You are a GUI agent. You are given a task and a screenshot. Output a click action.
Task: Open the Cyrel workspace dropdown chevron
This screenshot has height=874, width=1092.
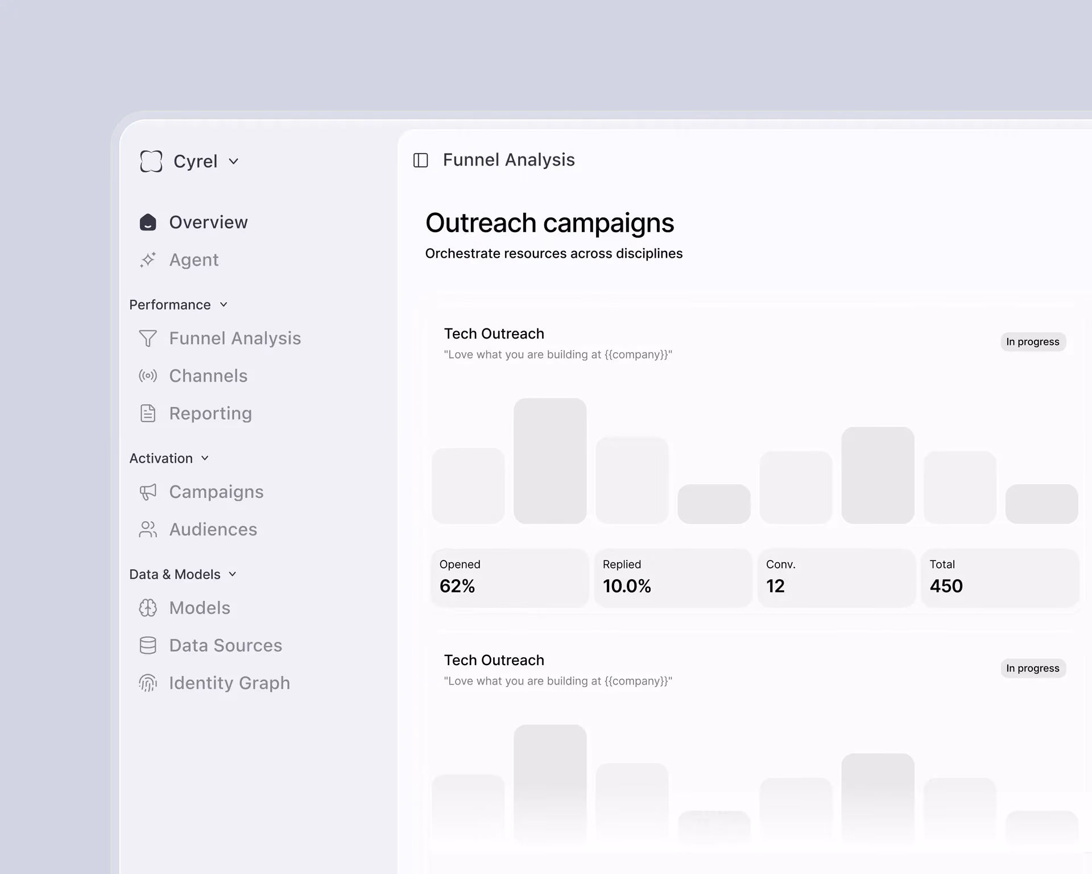coord(233,162)
